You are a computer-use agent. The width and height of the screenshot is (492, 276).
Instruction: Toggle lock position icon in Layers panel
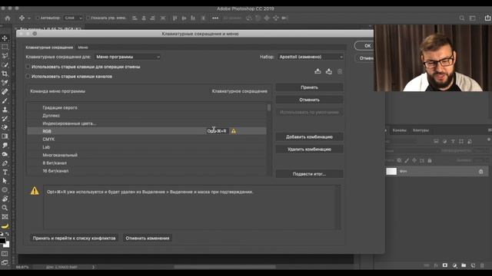414,160
